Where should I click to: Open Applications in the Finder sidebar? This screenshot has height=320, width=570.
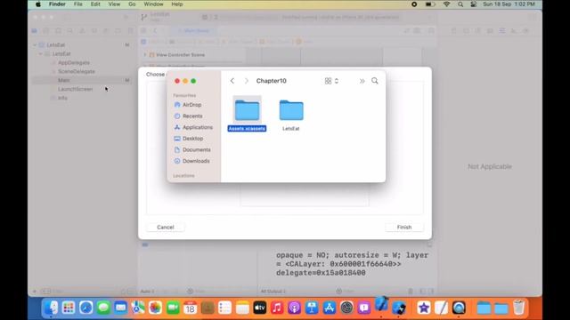193,127
